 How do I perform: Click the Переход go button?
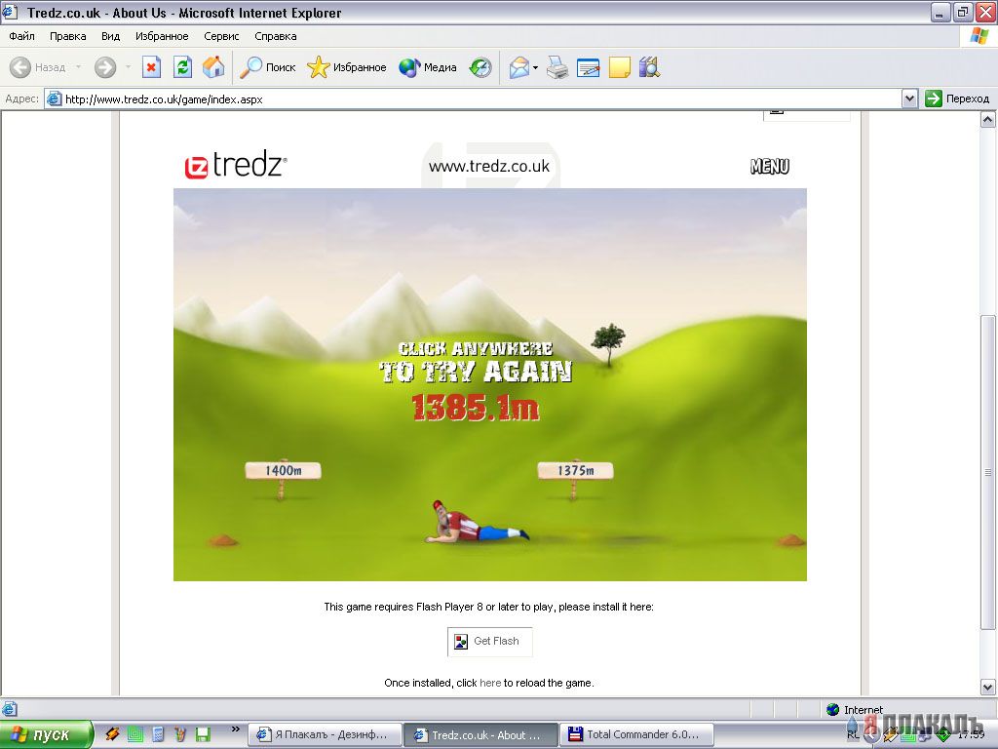point(957,99)
